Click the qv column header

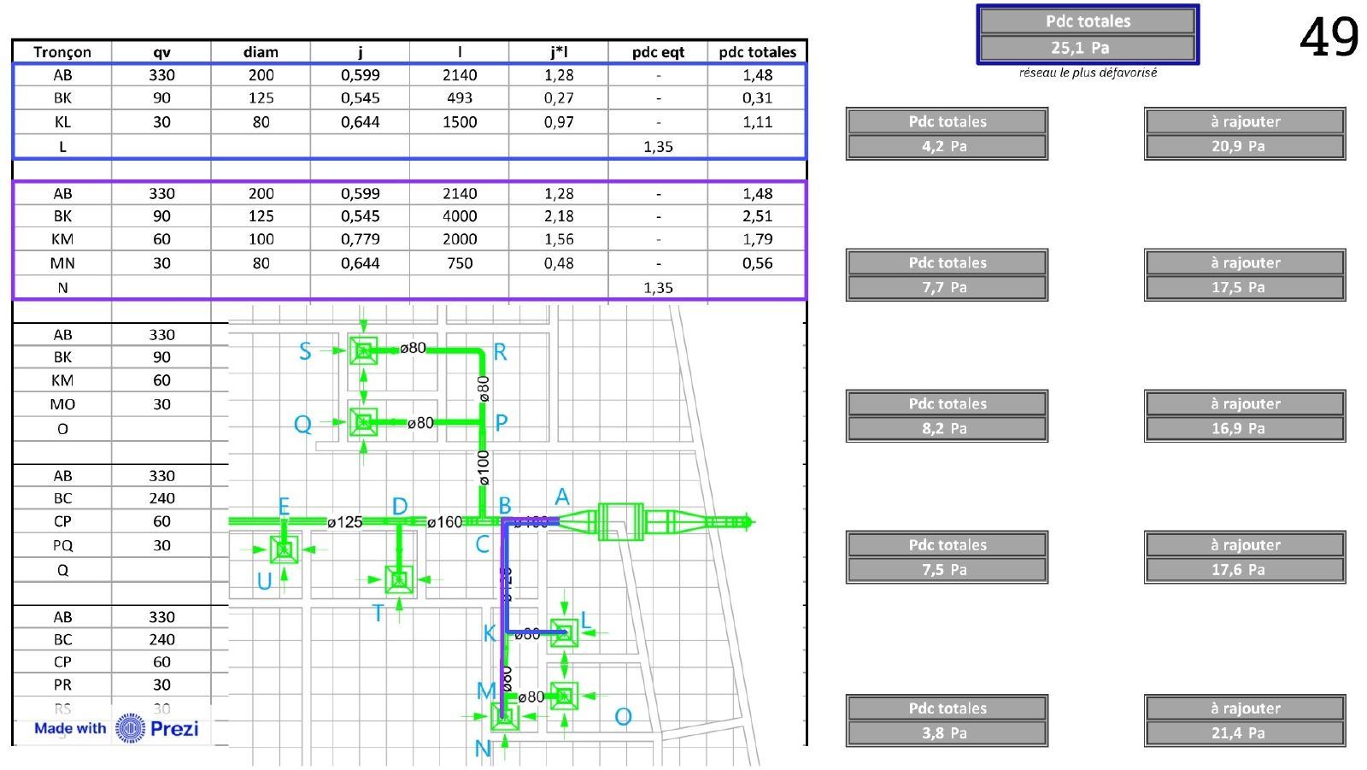(161, 52)
